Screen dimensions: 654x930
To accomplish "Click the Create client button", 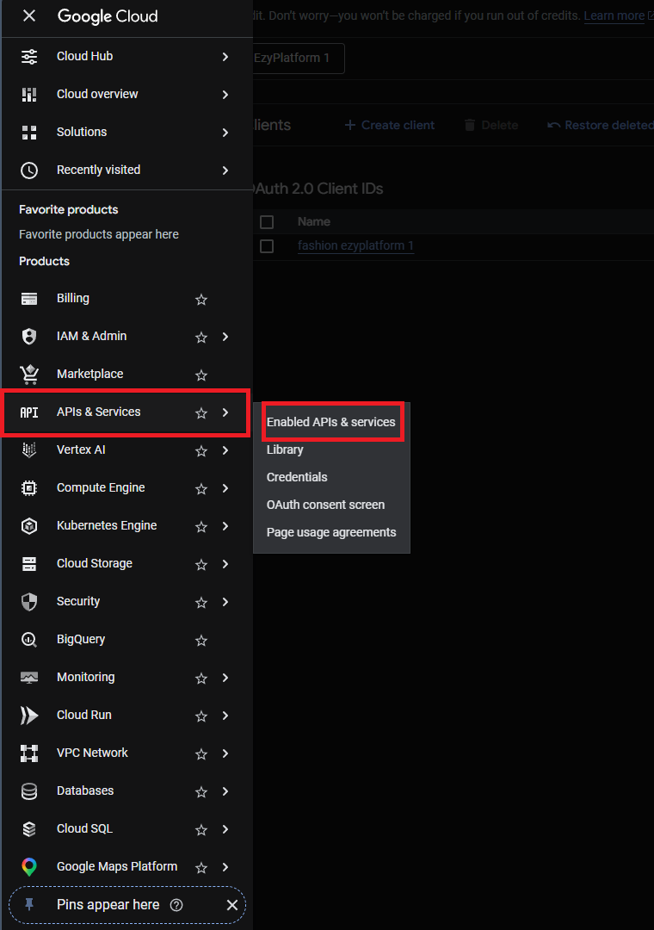I will 390,125.
